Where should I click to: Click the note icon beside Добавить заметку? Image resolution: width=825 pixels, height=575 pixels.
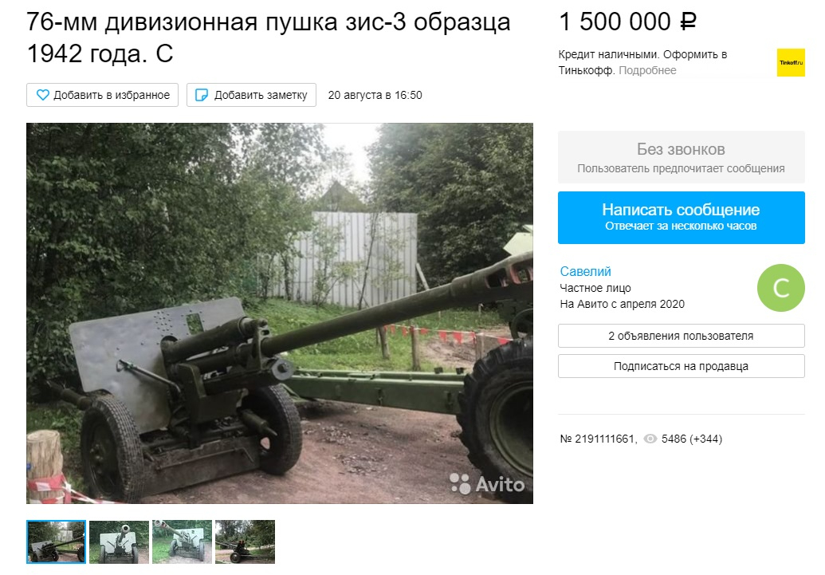(x=202, y=95)
